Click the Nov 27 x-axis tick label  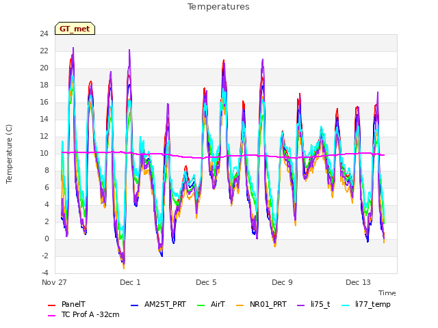pyautogui.click(x=54, y=282)
